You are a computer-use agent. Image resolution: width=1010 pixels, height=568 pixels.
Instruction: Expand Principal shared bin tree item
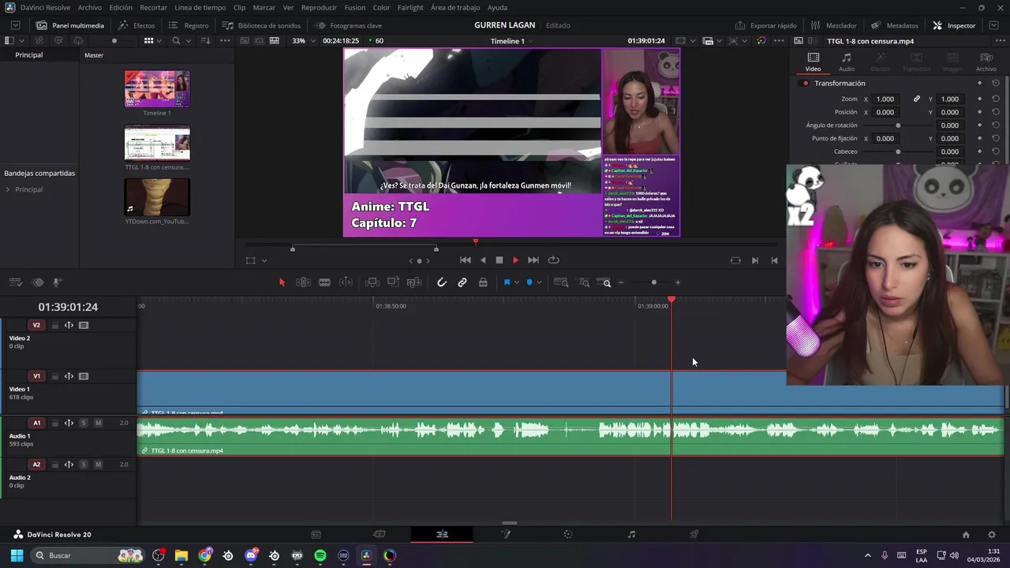(8, 189)
